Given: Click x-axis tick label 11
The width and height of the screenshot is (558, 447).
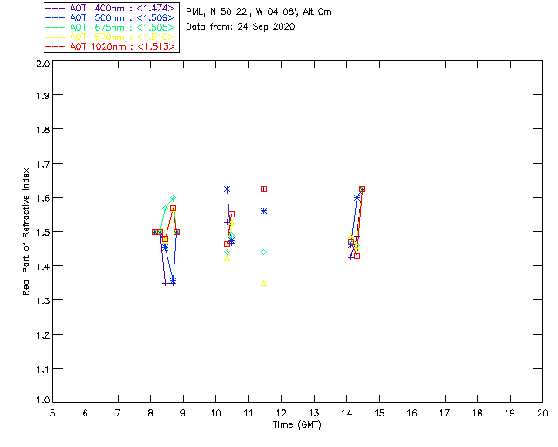Looking at the screenshot, I should coord(248,414).
